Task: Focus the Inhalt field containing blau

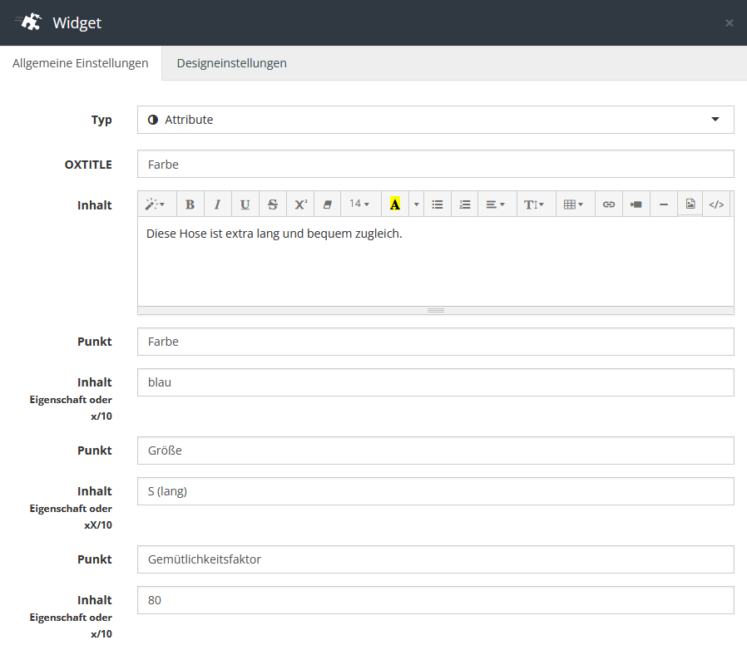Action: (x=435, y=382)
